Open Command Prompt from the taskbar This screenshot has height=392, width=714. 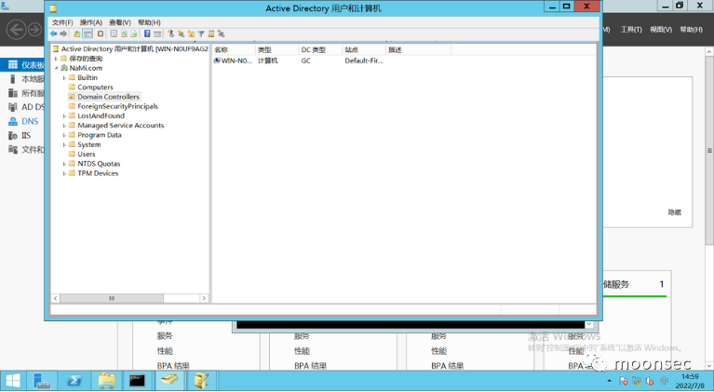click(x=137, y=381)
